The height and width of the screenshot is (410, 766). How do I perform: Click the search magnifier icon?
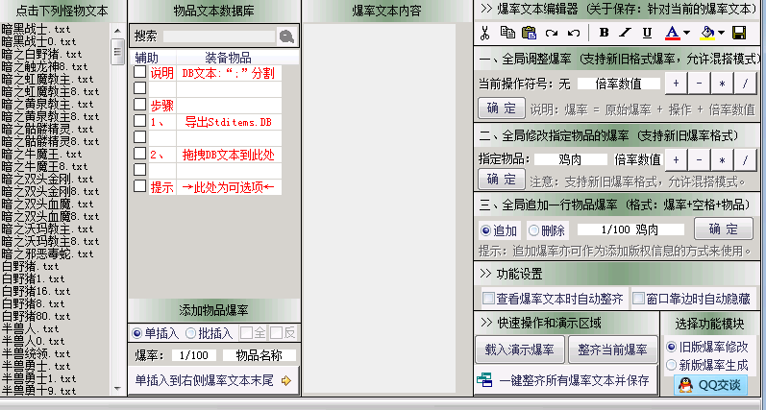(286, 36)
